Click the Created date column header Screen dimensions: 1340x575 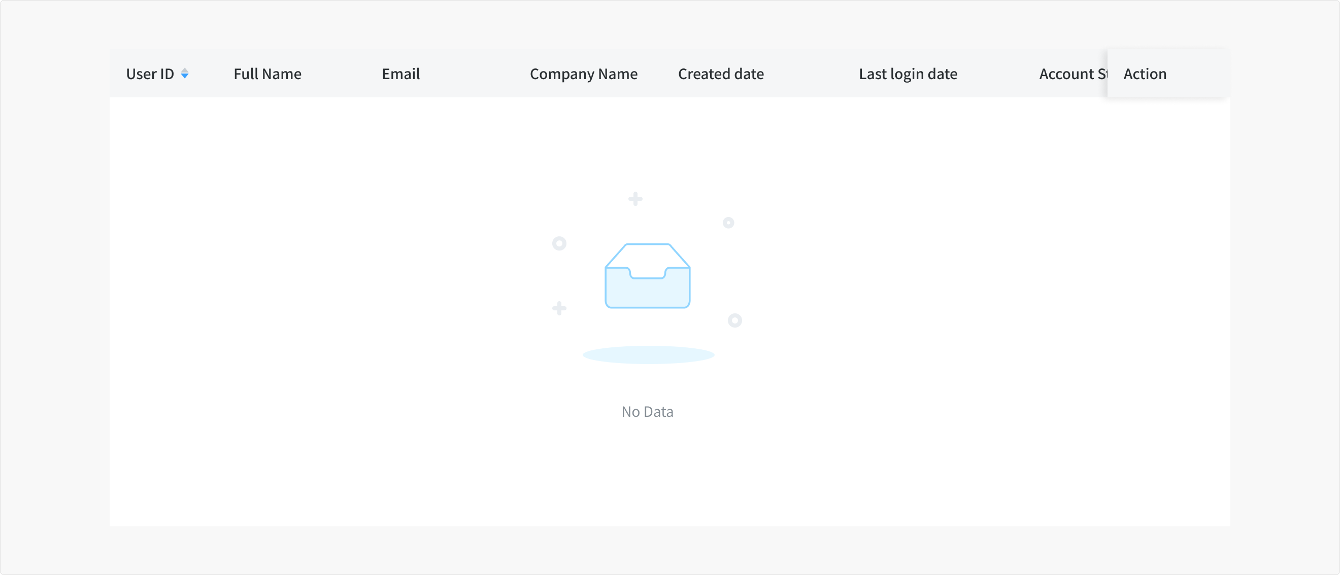coord(721,74)
